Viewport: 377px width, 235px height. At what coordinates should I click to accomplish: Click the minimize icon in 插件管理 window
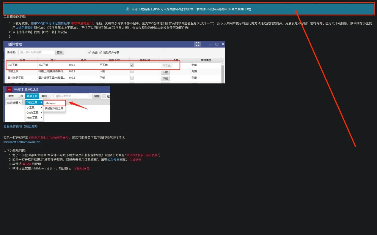(211, 44)
